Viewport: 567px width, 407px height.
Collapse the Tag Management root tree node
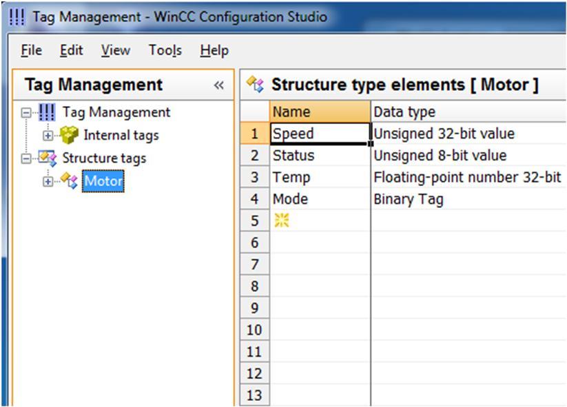tap(26, 113)
